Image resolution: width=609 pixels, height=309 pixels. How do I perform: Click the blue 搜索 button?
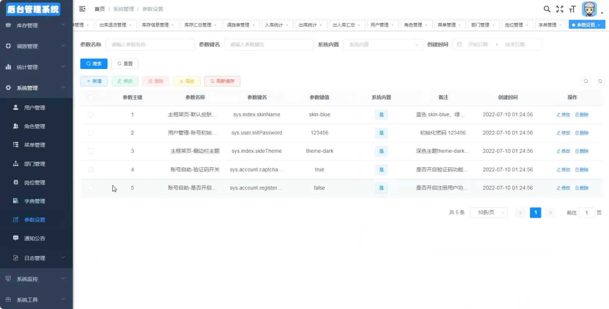point(94,64)
